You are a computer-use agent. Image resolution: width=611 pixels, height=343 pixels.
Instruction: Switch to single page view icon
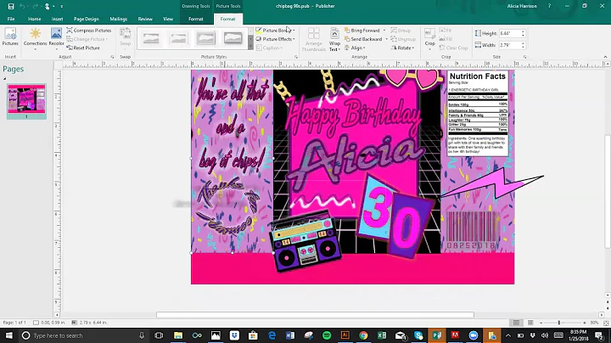[x=516, y=323]
